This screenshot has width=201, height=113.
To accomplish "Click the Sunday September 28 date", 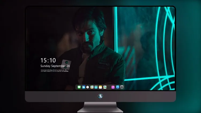I will click(55, 66).
